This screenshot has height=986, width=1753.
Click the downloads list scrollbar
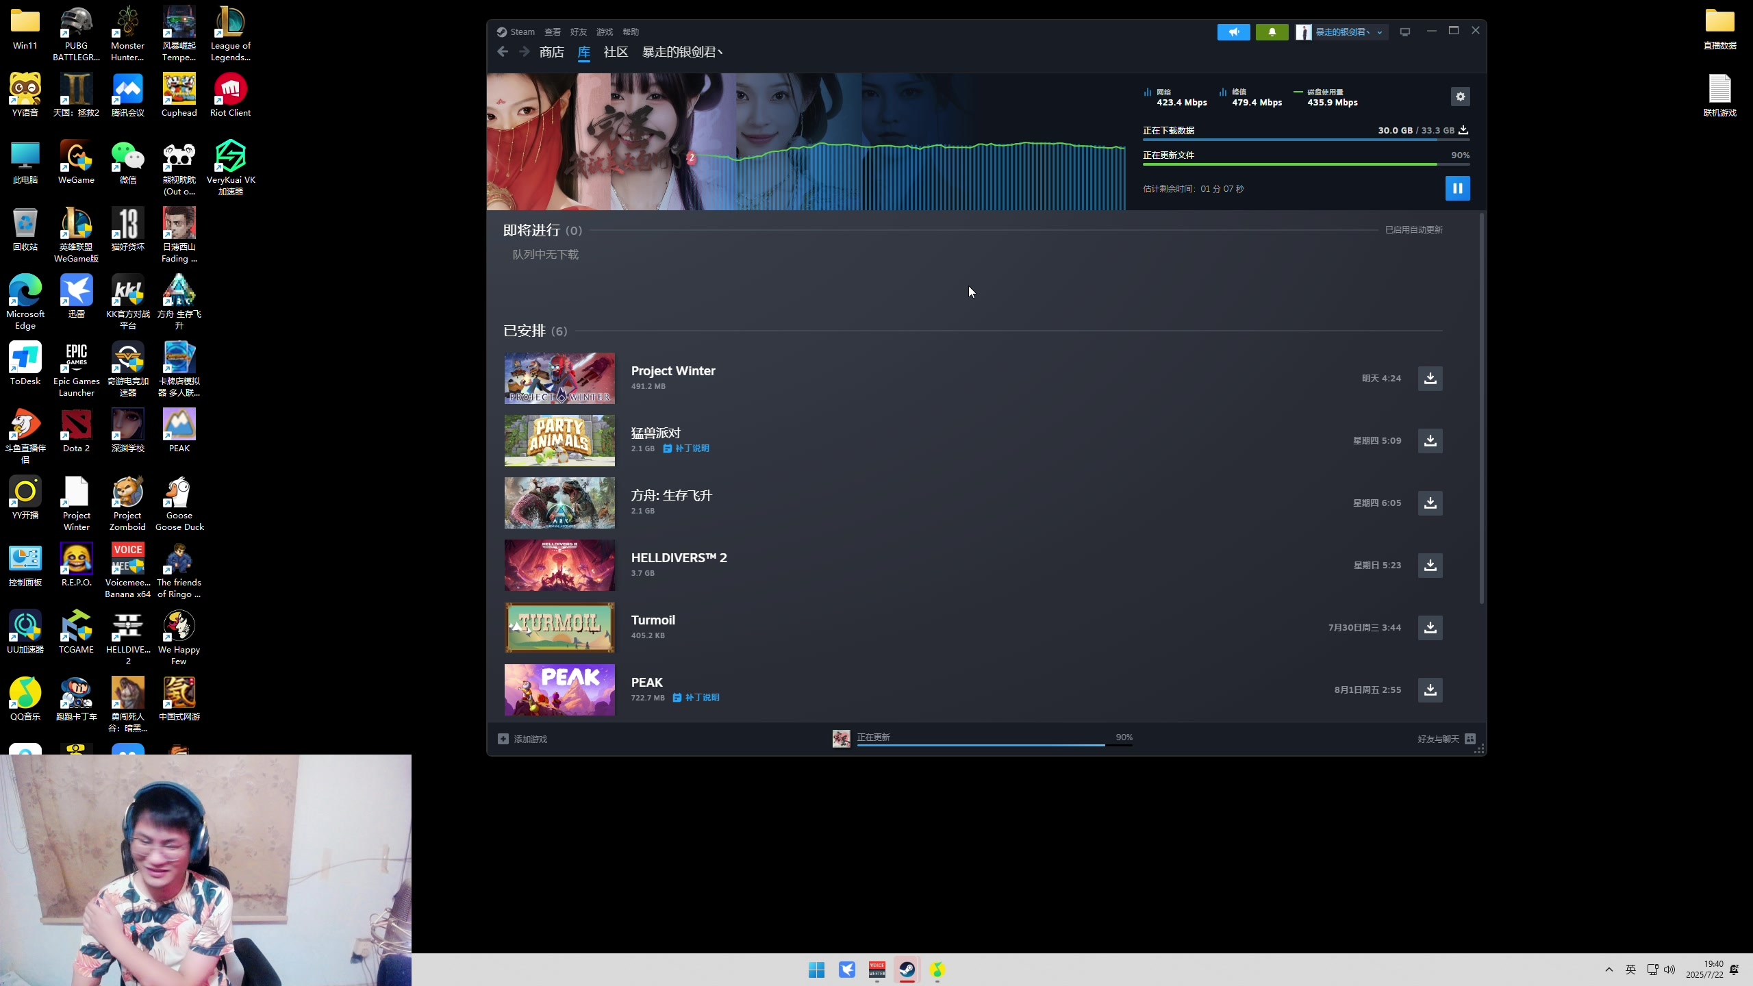coord(1482,408)
